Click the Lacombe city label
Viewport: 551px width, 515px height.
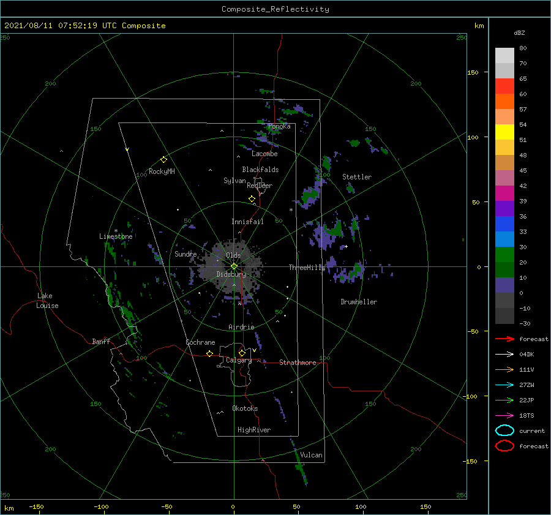(264, 154)
